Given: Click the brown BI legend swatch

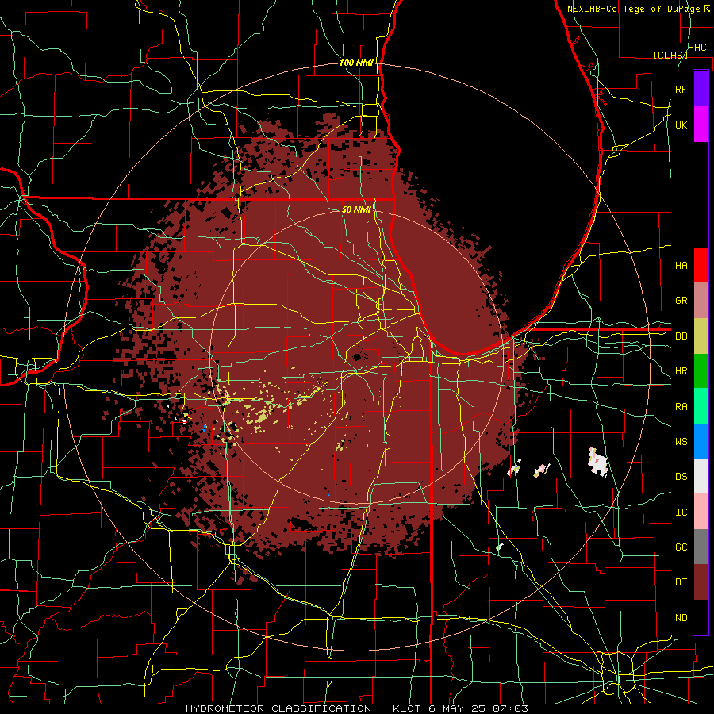Looking at the screenshot, I should [701, 582].
